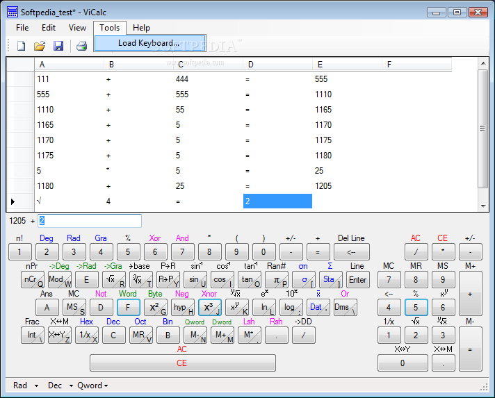495x398 pixels.
Task: Click the R>P conversion key
Action: [168, 280]
